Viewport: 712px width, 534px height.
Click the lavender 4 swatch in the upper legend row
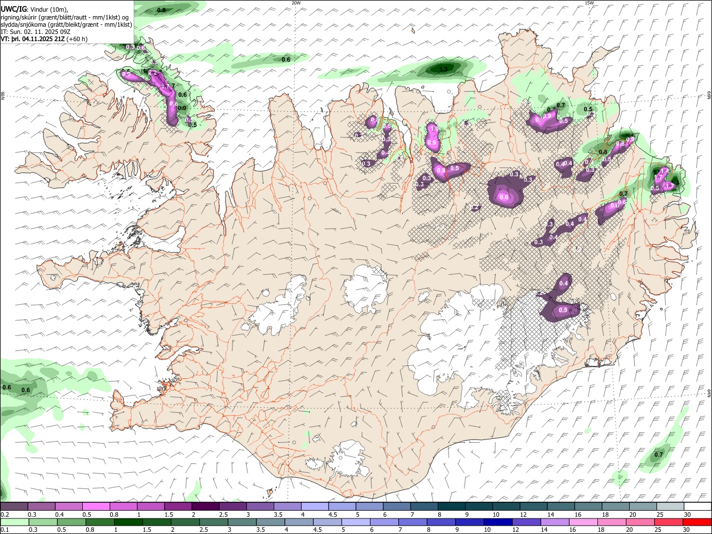point(314,507)
